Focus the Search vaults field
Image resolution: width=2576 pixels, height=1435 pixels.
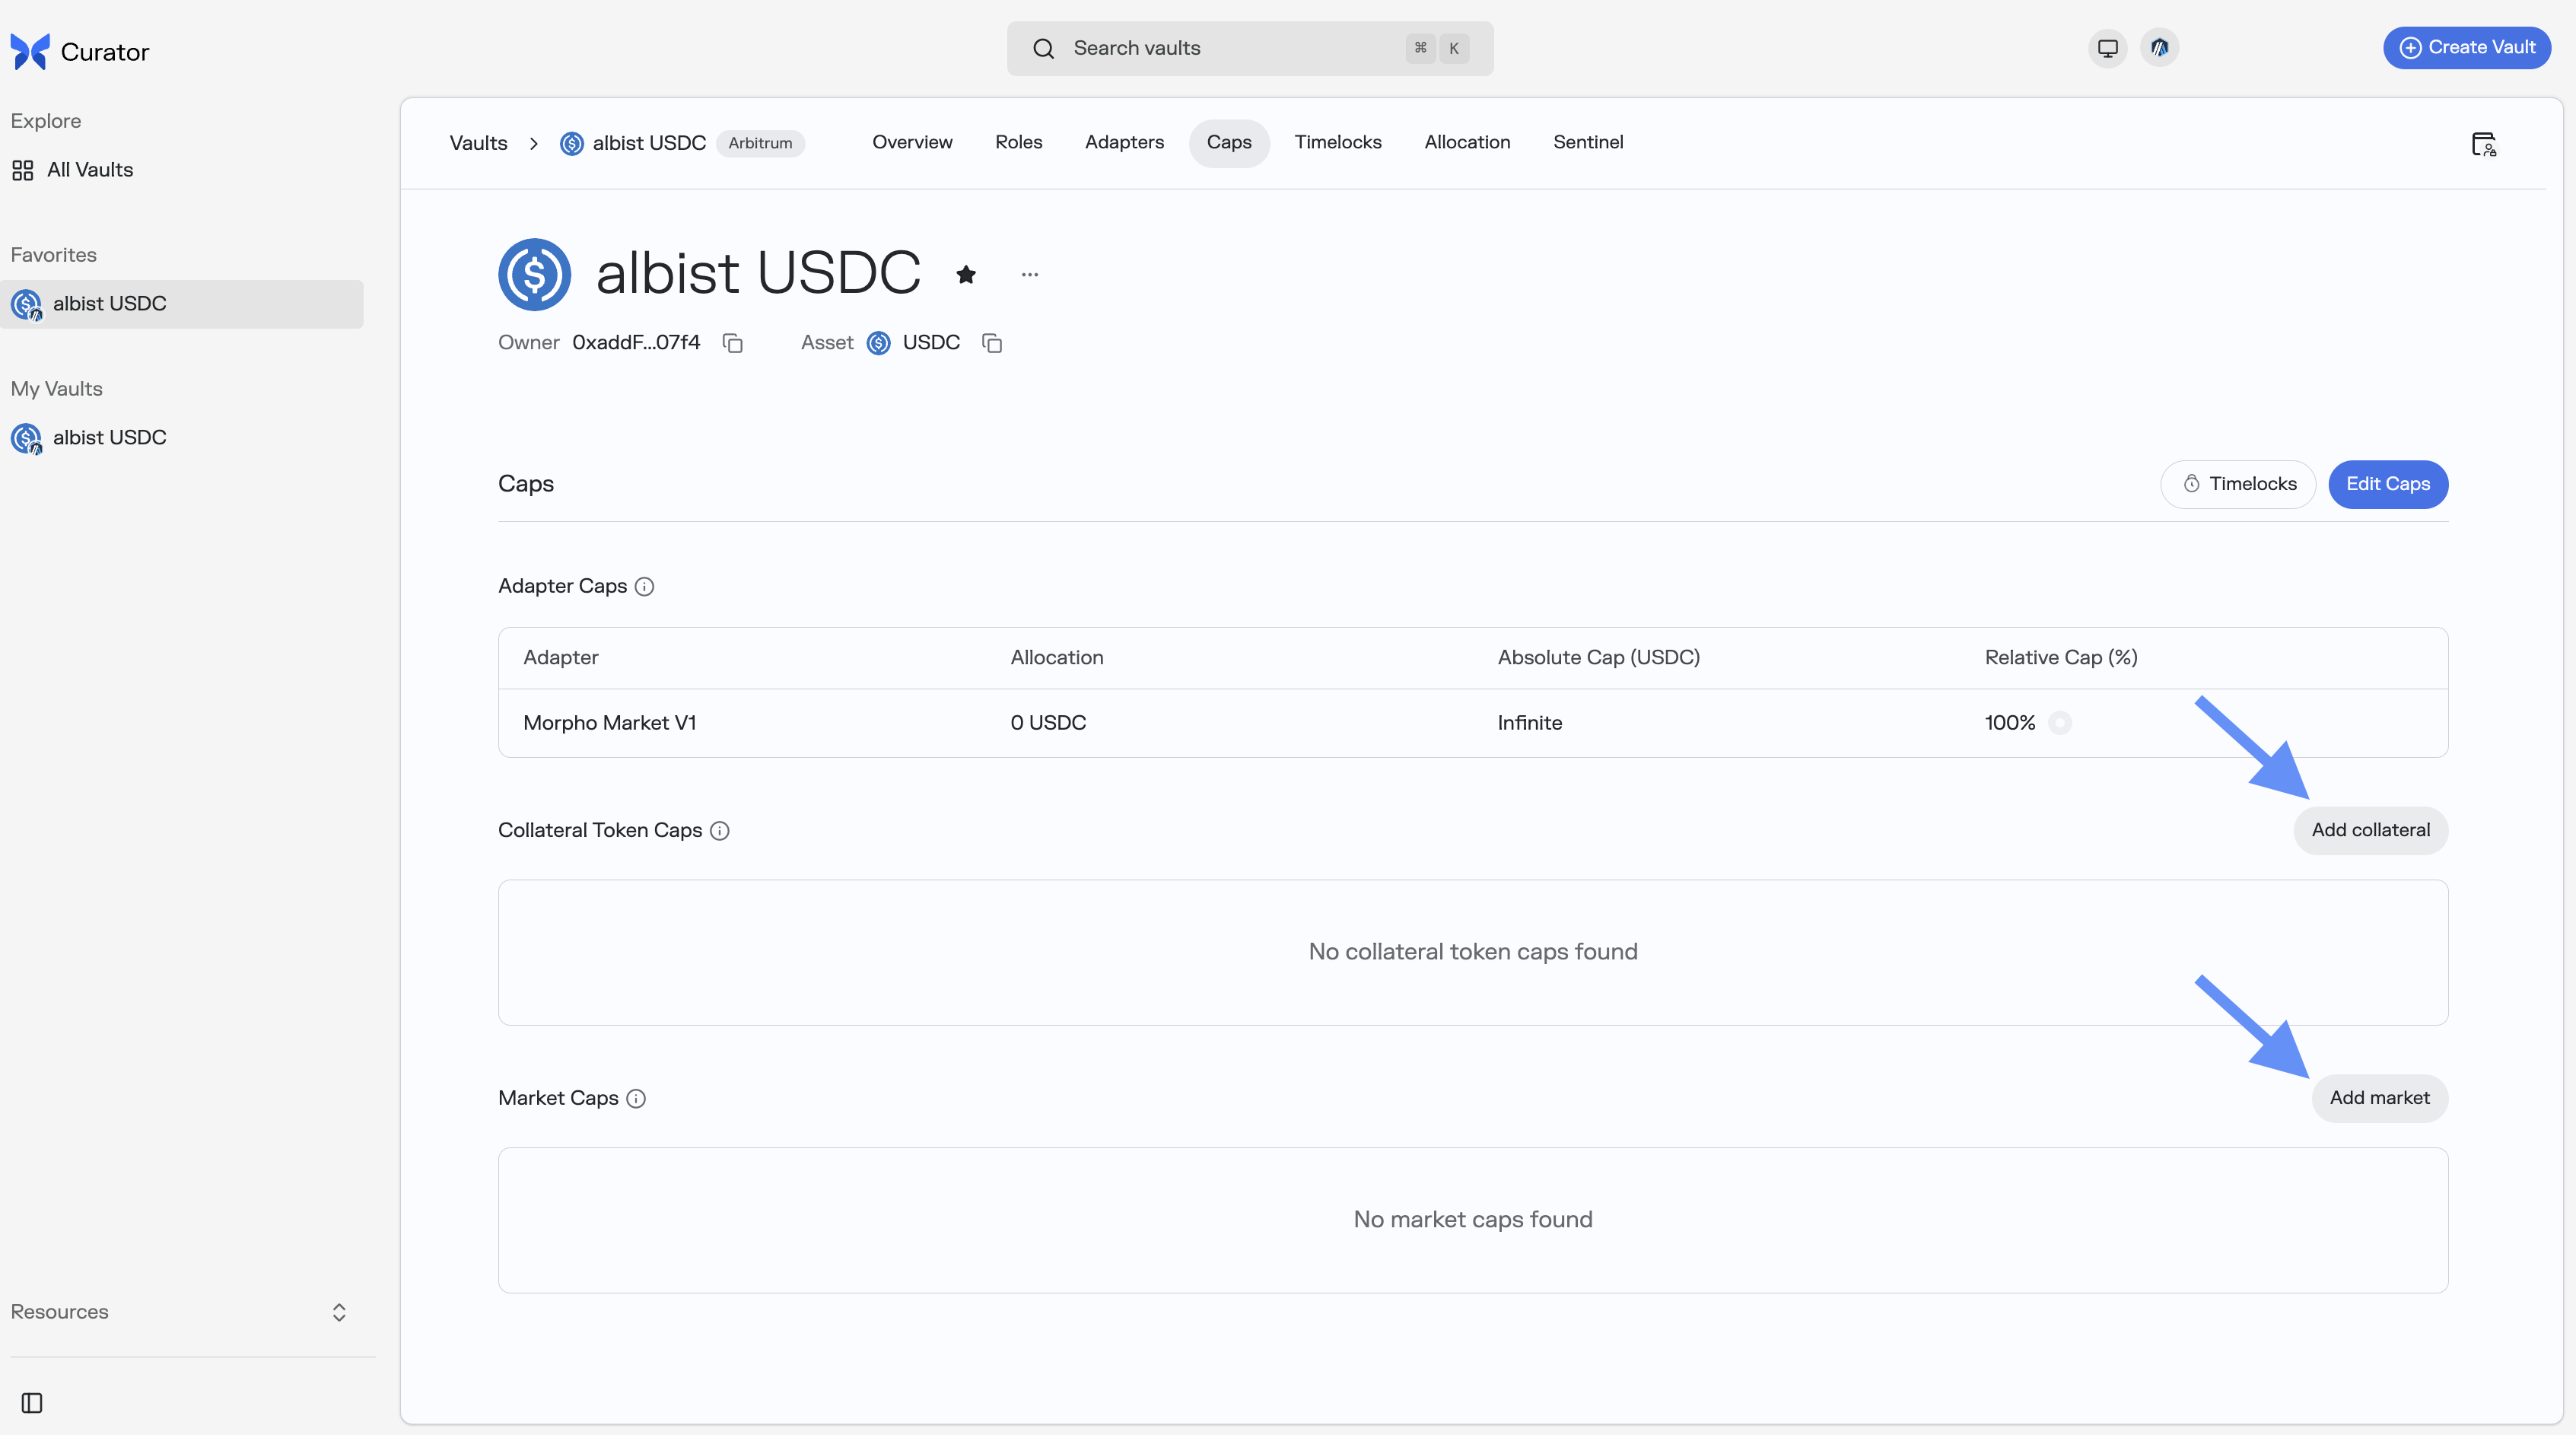[x=1249, y=48]
